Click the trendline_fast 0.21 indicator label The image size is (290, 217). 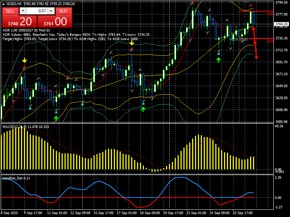pos(16,178)
